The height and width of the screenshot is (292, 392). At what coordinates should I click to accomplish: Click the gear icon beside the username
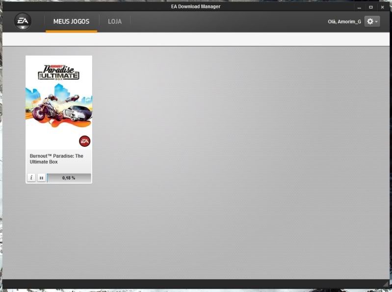pos(369,22)
